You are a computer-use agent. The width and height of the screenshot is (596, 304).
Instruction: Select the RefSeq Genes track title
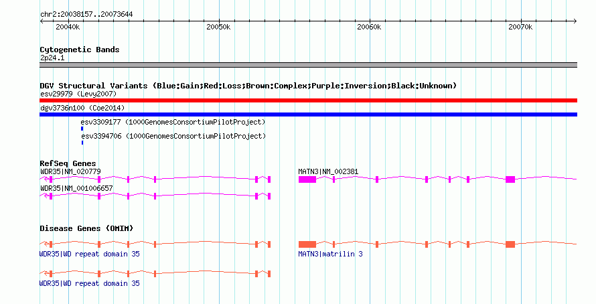(x=68, y=164)
